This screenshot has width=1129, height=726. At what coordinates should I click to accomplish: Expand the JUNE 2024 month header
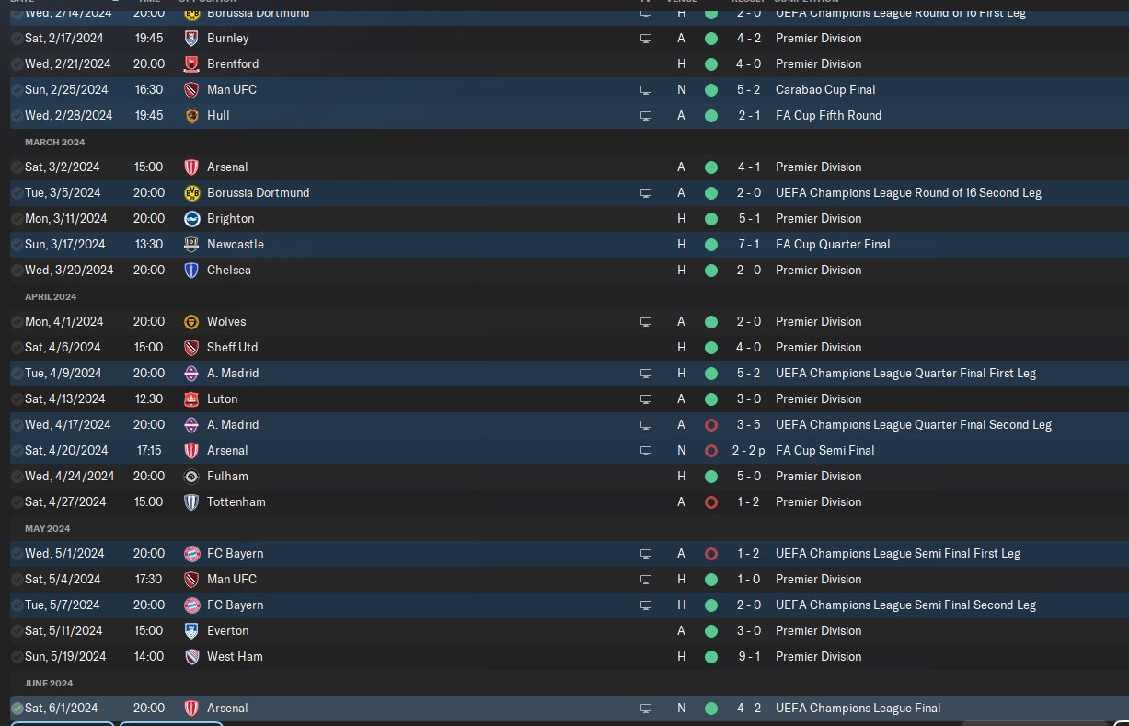[x=49, y=684]
